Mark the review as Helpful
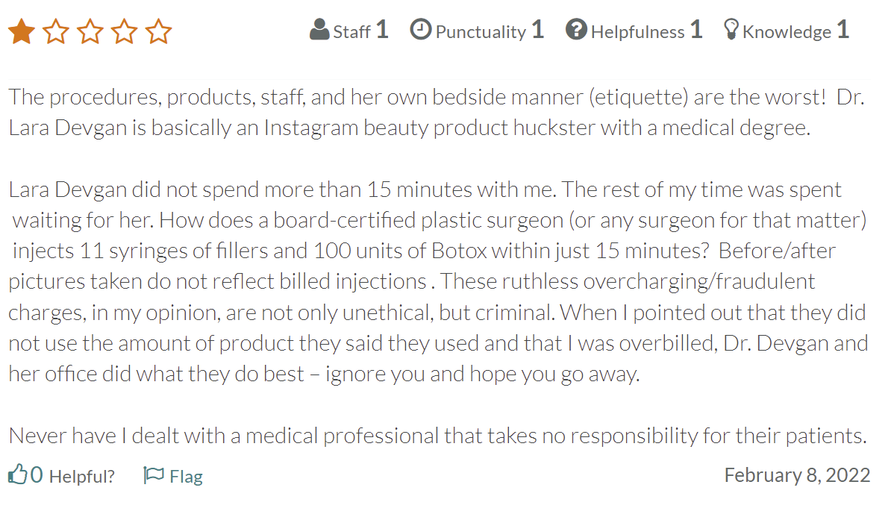The width and height of the screenshot is (891, 514). point(81,476)
